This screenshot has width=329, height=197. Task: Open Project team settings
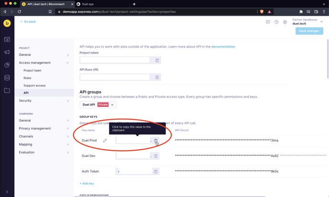point(33,70)
